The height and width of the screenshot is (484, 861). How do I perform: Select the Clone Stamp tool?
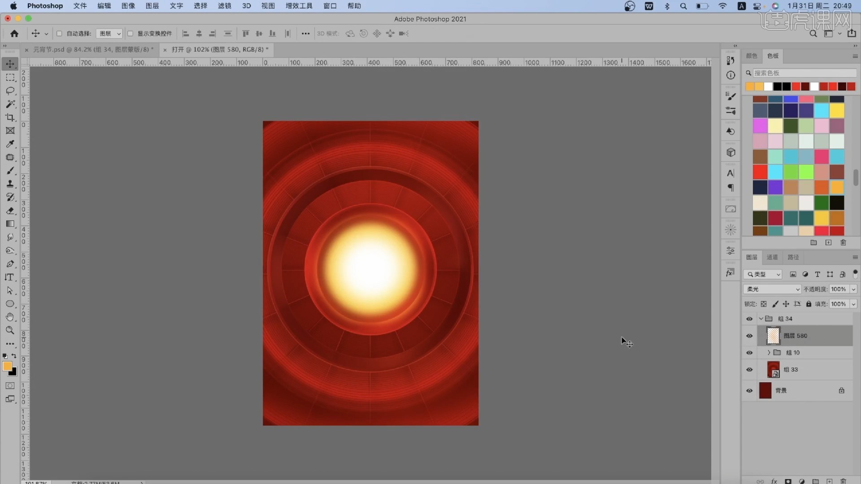(10, 184)
